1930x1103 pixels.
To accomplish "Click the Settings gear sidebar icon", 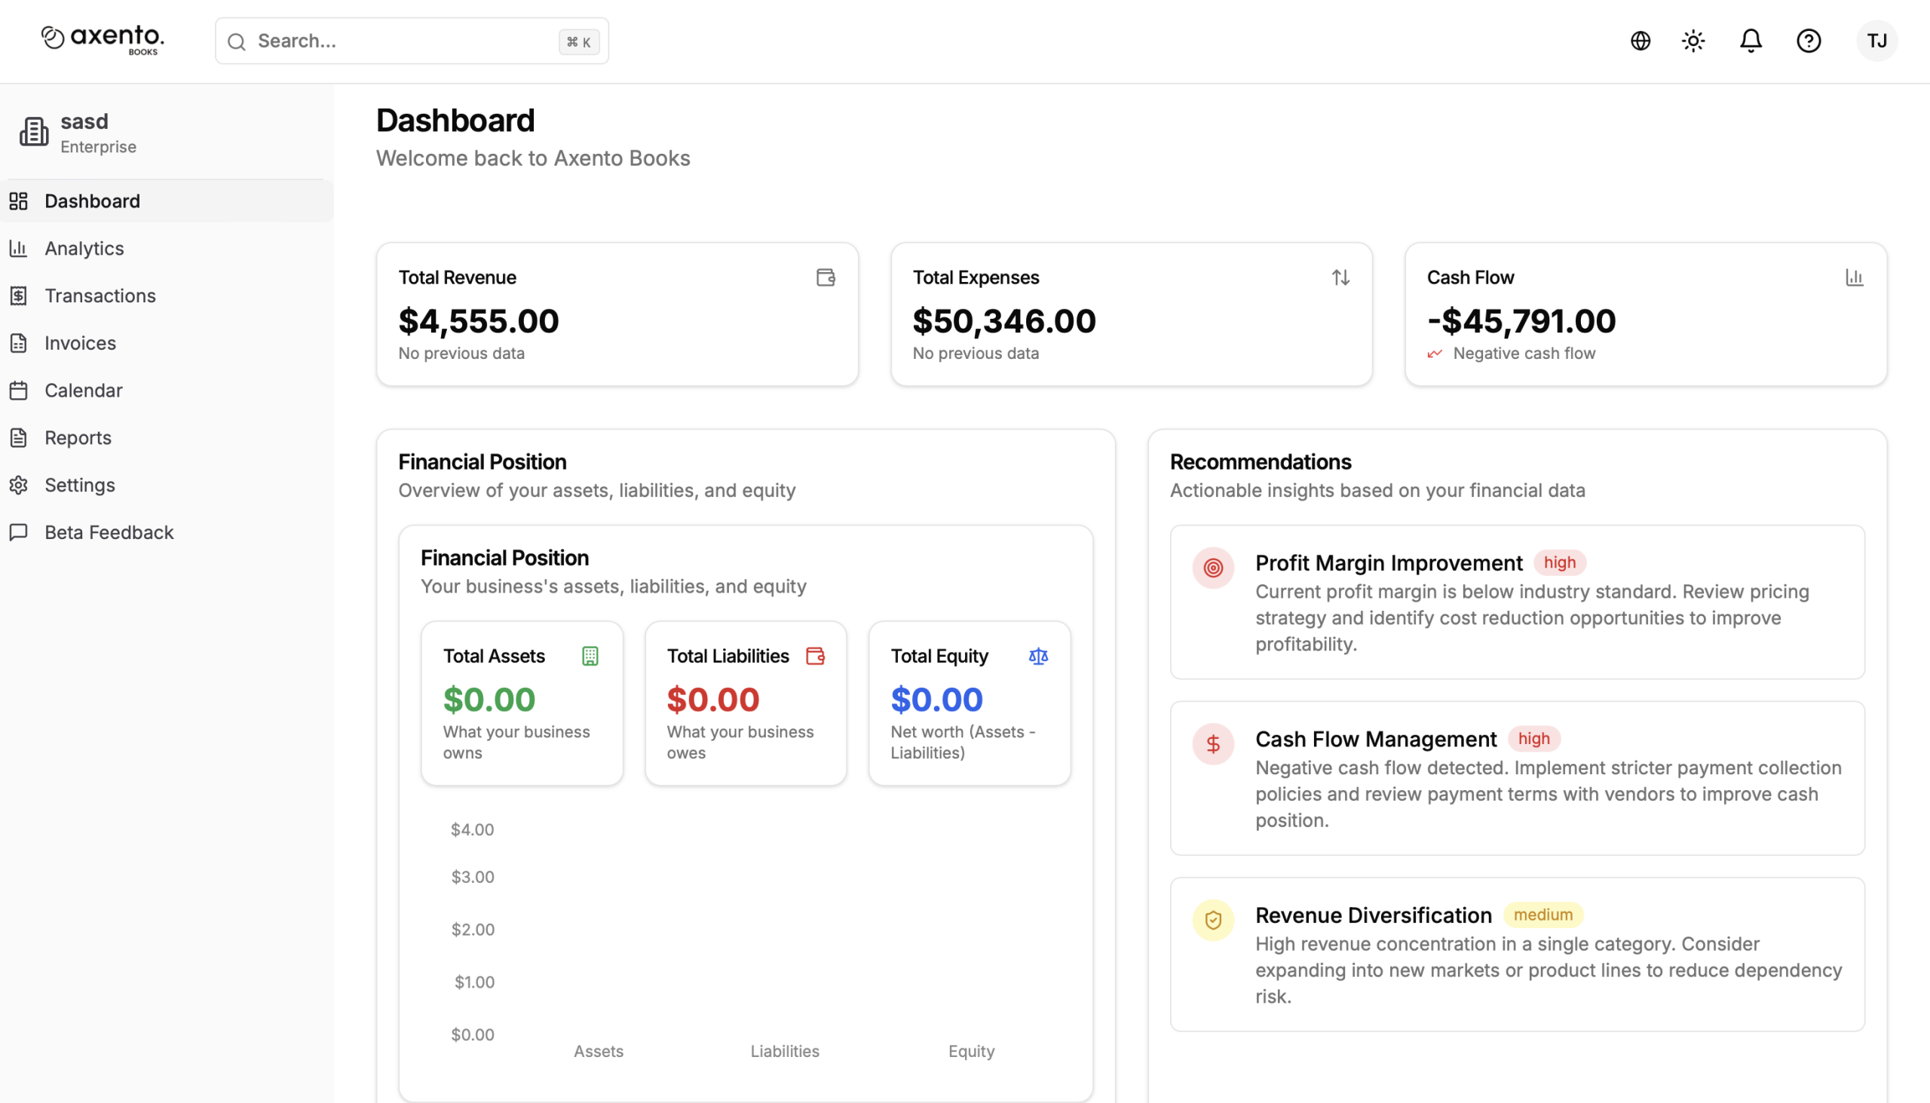I will (19, 485).
